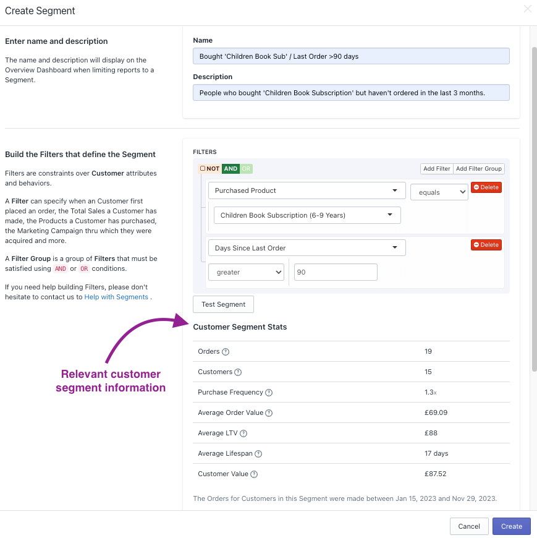Viewport: 537px width, 538px height.
Task: Open the greater operator dropdown
Action: pos(246,272)
